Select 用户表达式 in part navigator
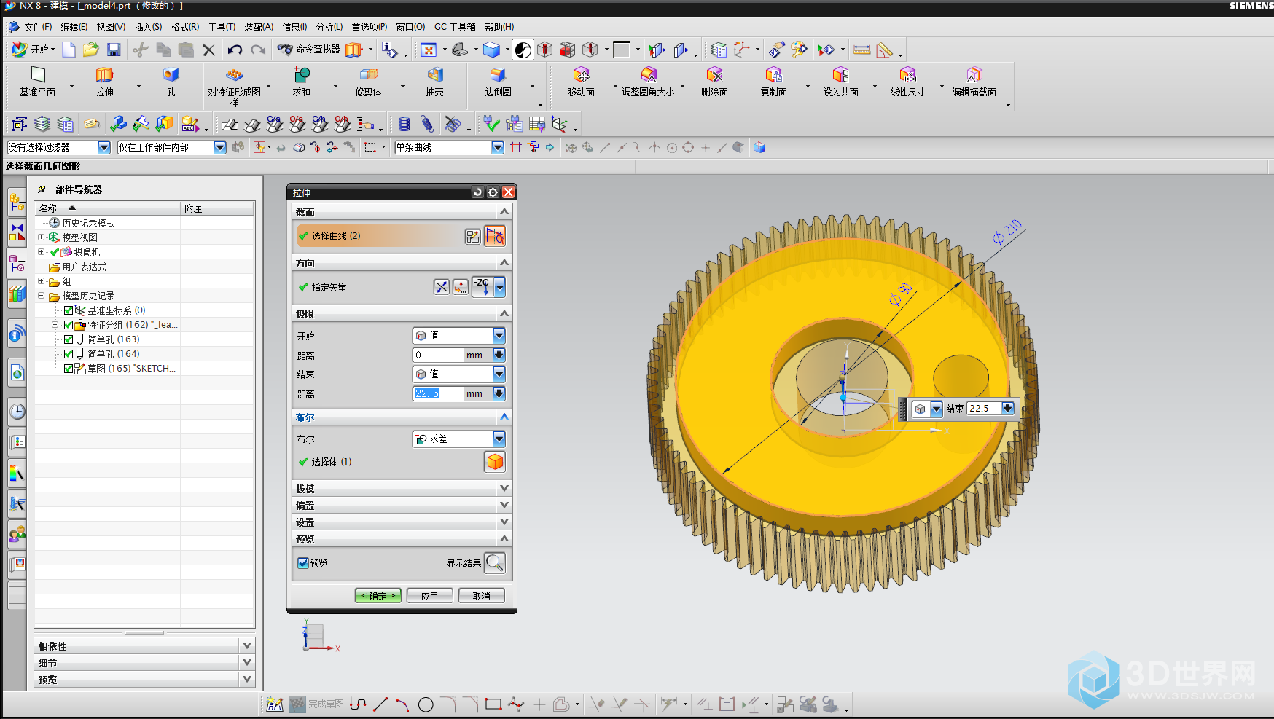Image resolution: width=1274 pixels, height=719 pixels. [84, 267]
